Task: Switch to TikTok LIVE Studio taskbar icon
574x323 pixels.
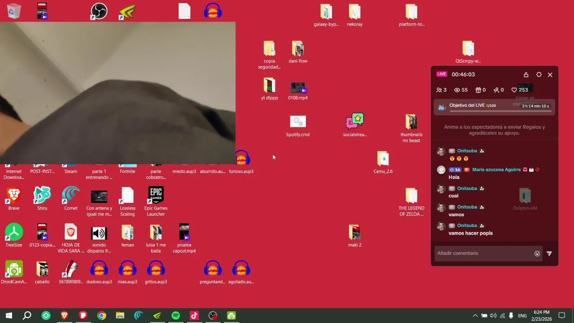Action: coord(194,316)
